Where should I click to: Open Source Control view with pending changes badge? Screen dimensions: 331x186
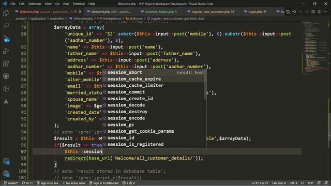pos(6,38)
